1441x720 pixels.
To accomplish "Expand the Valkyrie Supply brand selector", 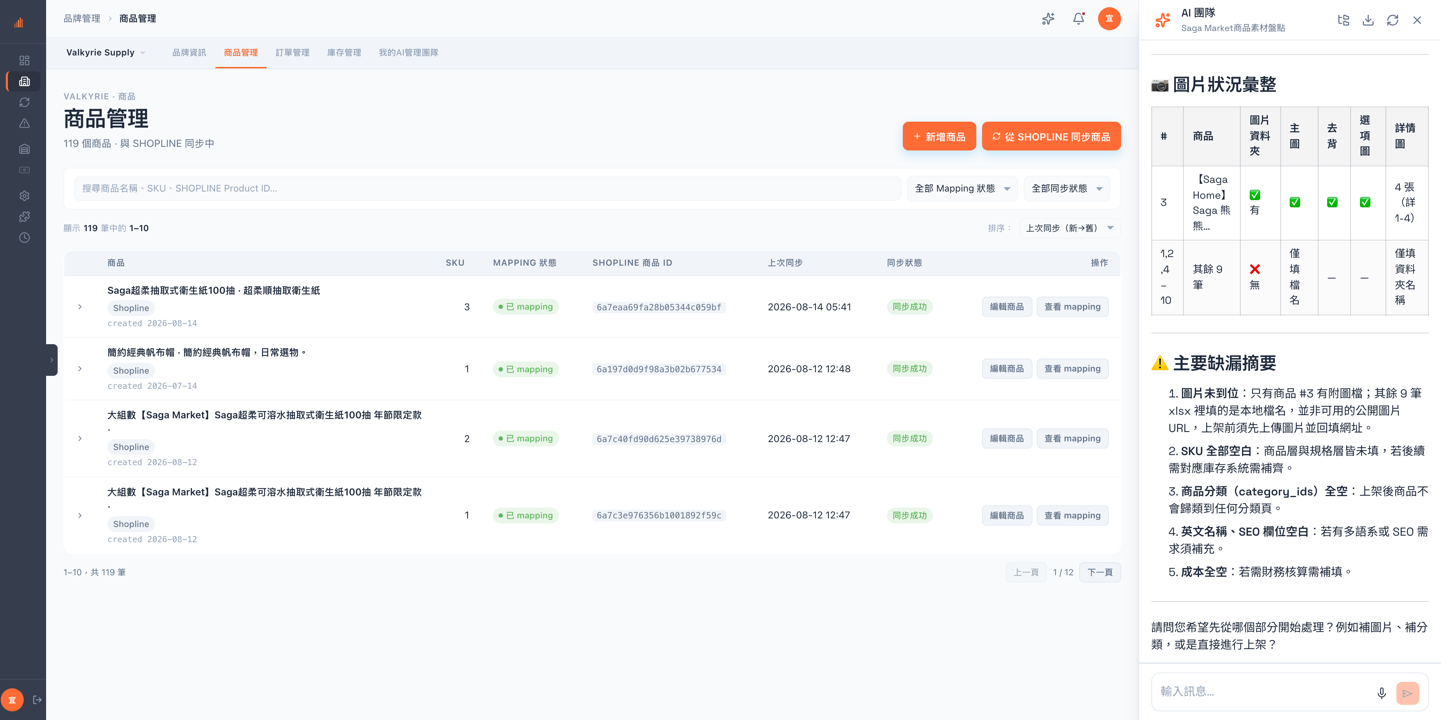I will pyautogui.click(x=106, y=53).
